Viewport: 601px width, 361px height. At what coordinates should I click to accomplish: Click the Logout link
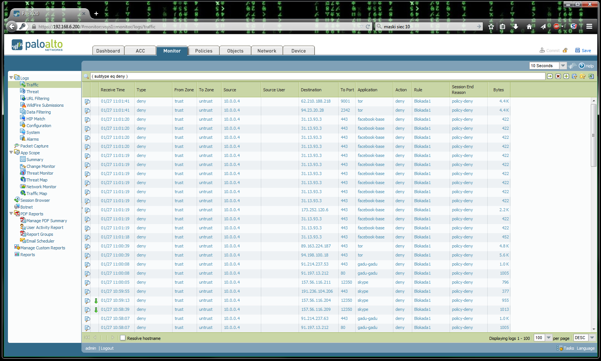[x=107, y=348]
